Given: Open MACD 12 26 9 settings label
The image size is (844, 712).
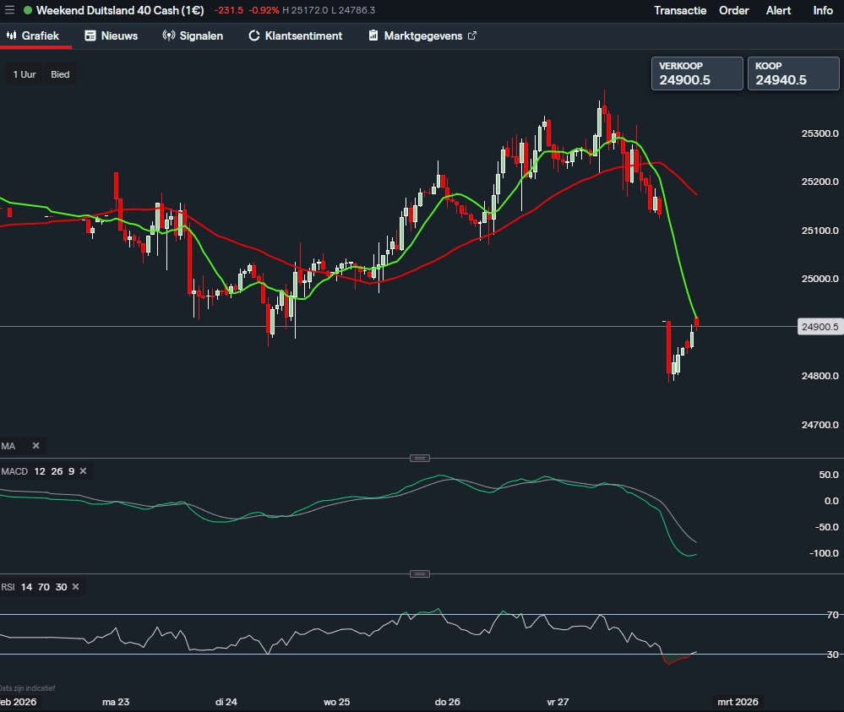Looking at the screenshot, I should click(38, 471).
